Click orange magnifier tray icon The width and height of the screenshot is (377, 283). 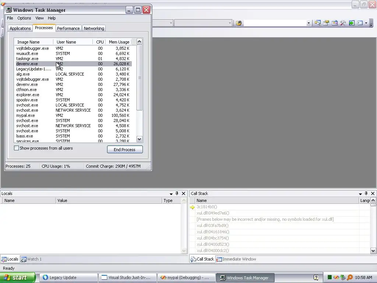350,277
